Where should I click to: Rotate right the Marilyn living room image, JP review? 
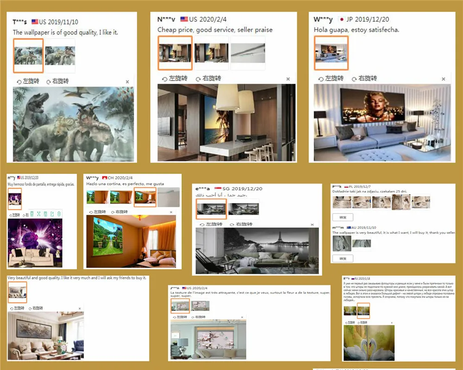coord(364,79)
